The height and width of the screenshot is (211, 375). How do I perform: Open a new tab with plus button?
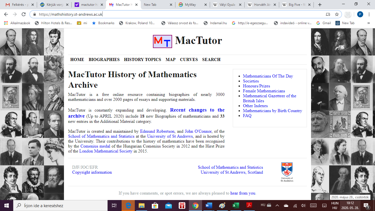tap(320, 5)
